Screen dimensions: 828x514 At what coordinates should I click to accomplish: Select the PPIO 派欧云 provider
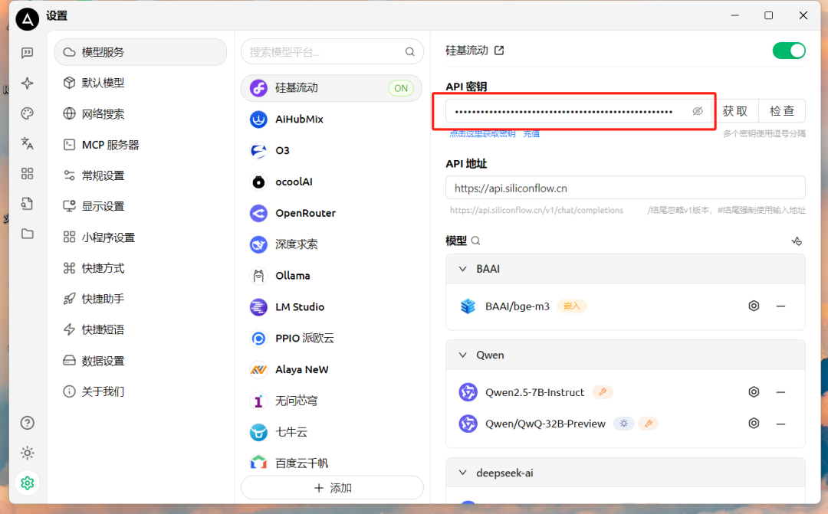pos(332,339)
